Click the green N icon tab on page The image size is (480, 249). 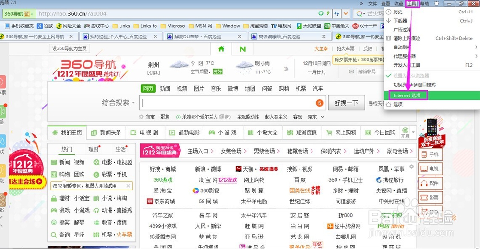(x=242, y=49)
